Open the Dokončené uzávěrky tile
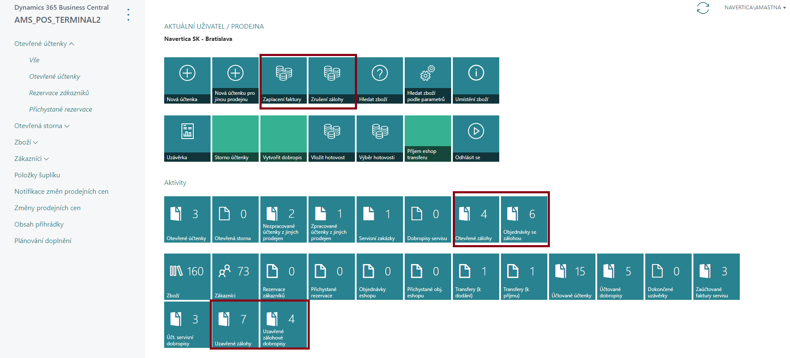The width and height of the screenshot is (790, 358). pos(668,277)
